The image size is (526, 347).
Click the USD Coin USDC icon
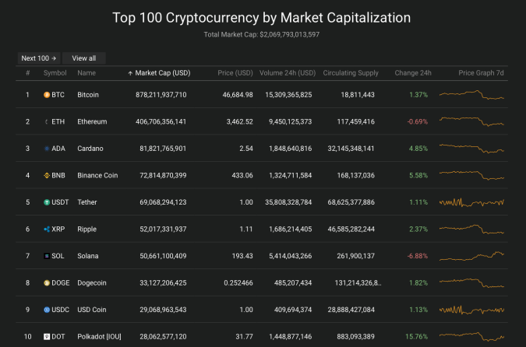click(x=47, y=310)
